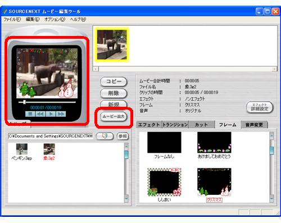Click the stop playback button
Image resolution: width=281 pixels, height=223 pixels.
click(30, 114)
